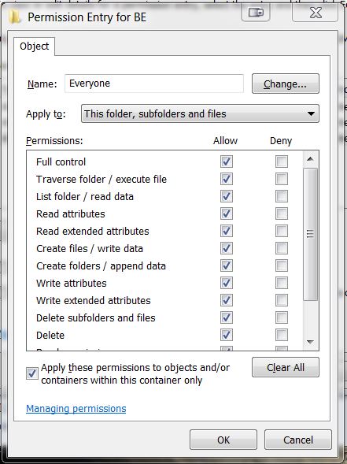Click scrollbar down arrow in permissions list
This screenshot has width=347, height=464.
tap(310, 342)
